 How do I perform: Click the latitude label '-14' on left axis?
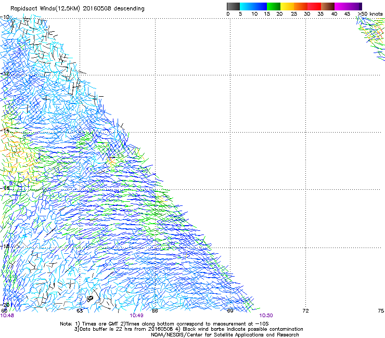pos(5,131)
